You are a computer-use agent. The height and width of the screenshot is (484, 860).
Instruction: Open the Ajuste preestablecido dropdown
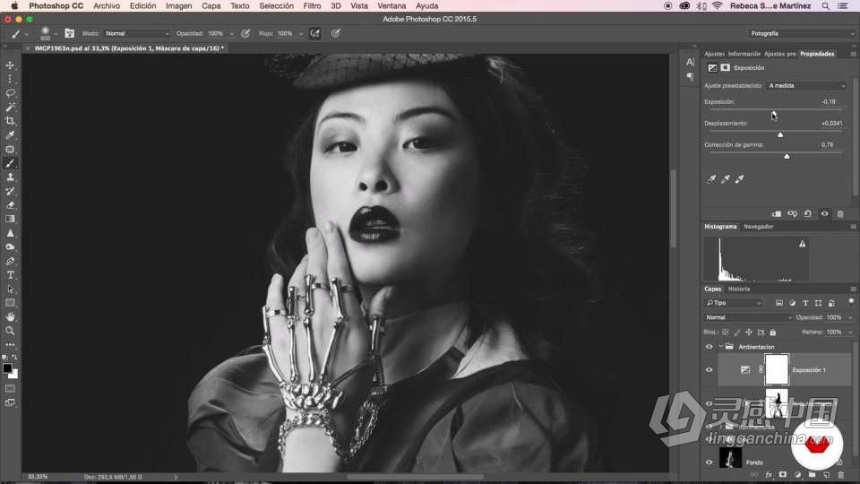pos(807,86)
